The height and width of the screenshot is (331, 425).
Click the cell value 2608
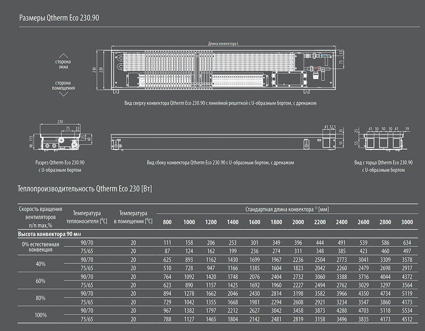(x=298, y=302)
